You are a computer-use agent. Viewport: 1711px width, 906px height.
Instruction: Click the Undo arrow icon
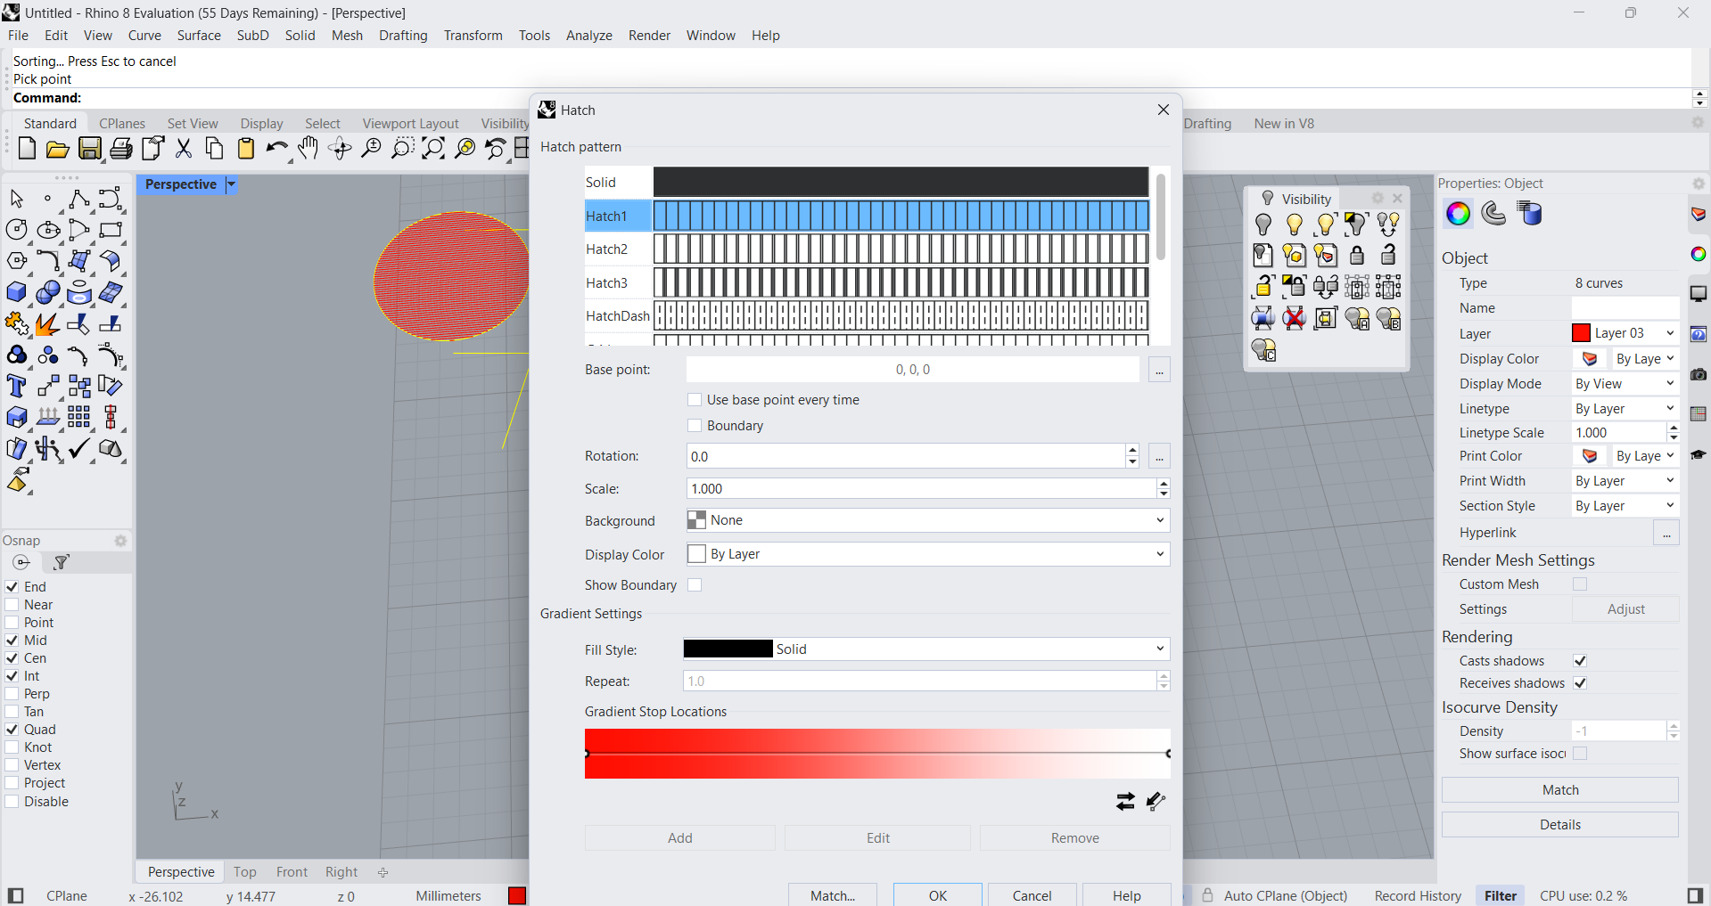pos(276,149)
